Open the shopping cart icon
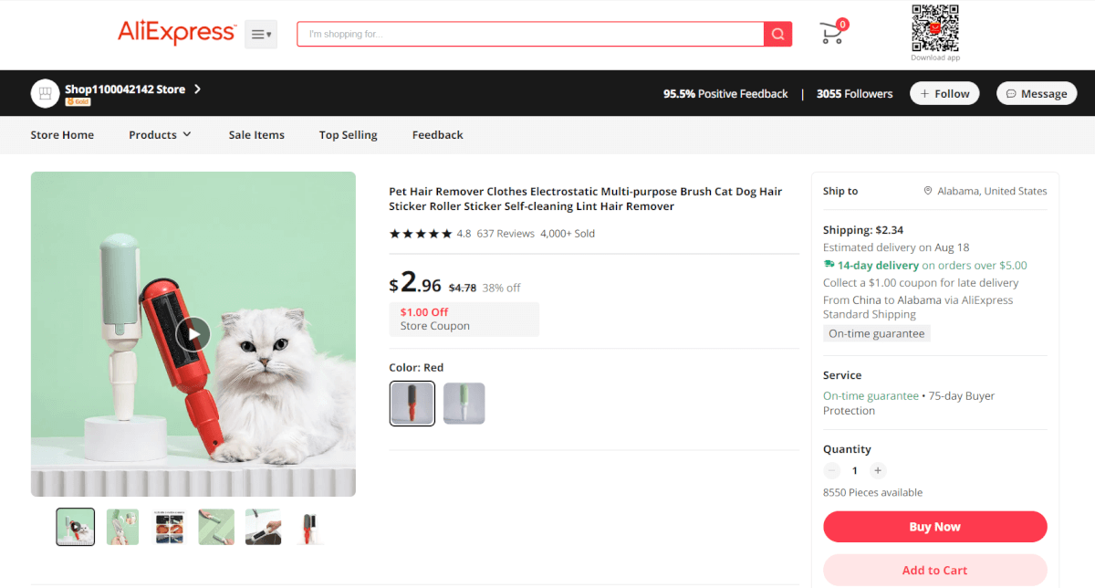Screen dimensions: 1095x588 click(831, 34)
